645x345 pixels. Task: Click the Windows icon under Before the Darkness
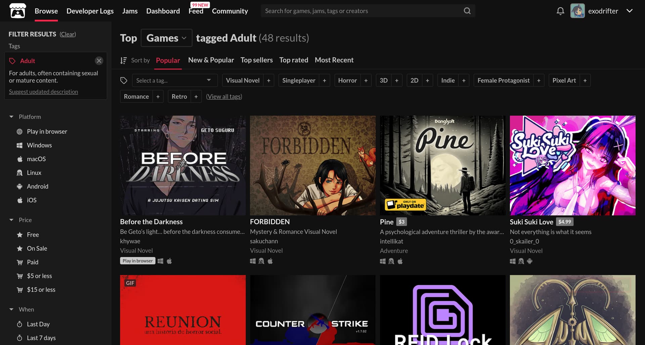click(161, 261)
